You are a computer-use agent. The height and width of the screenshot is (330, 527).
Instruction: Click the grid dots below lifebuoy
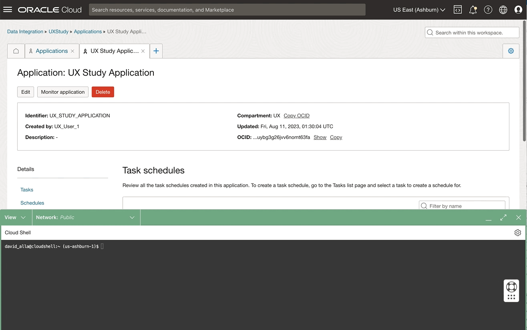(x=511, y=297)
